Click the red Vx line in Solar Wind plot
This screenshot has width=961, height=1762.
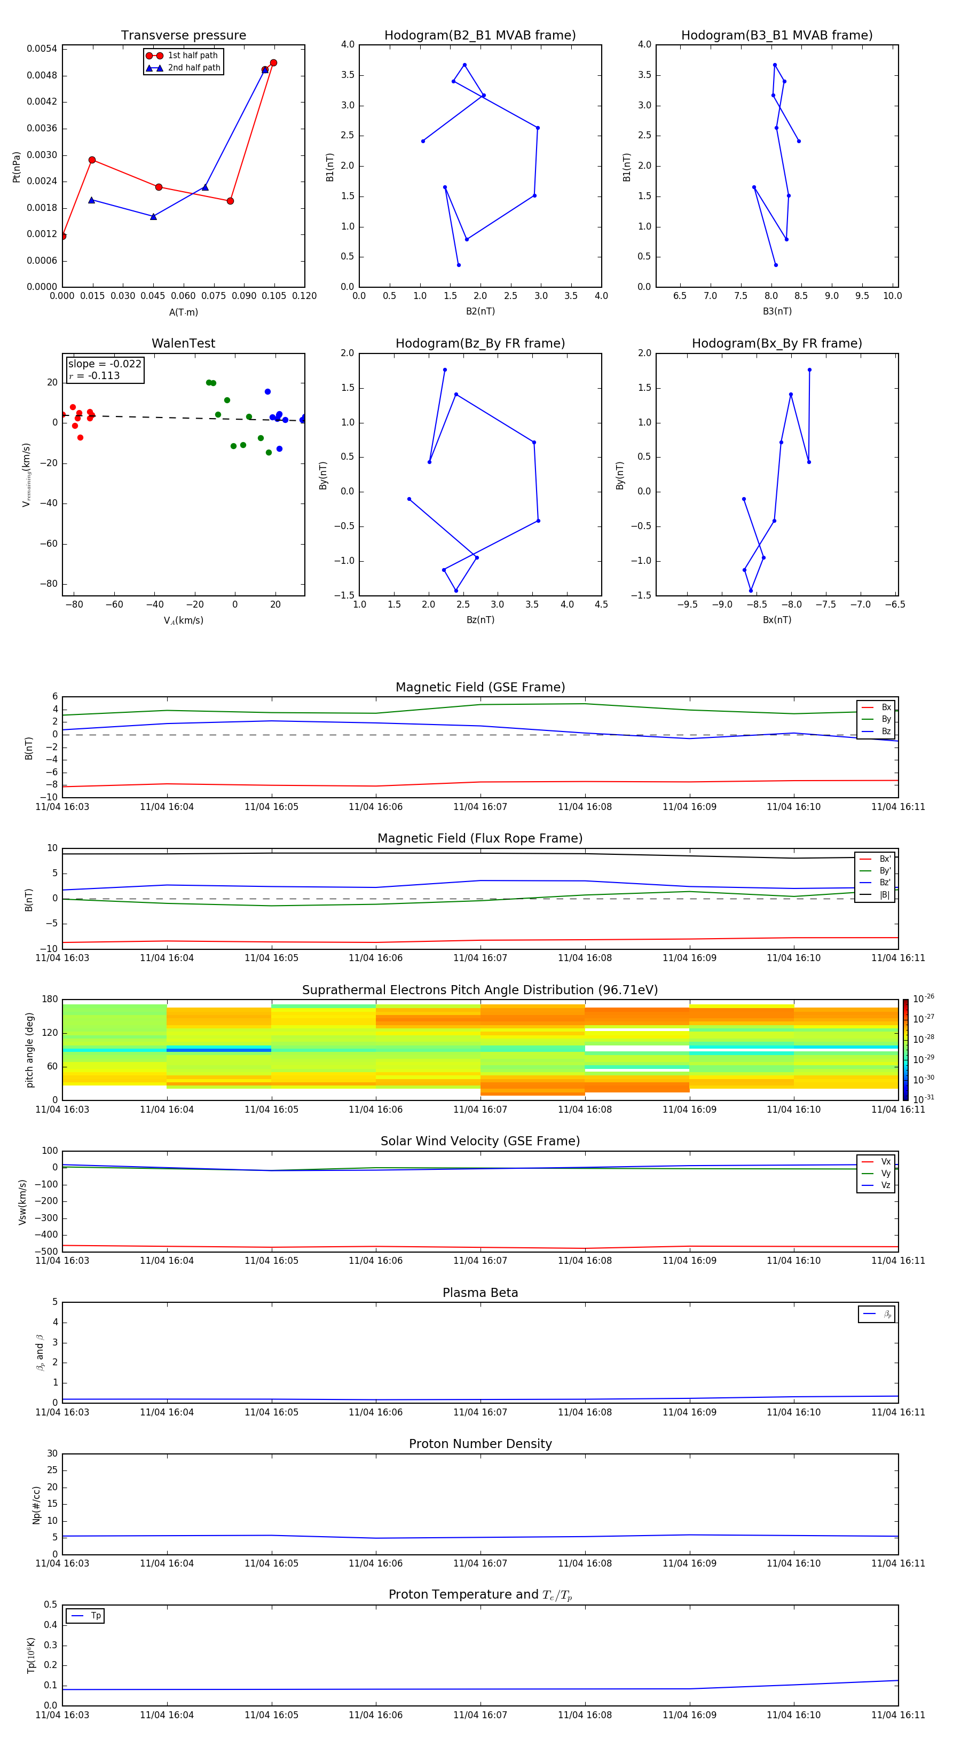tap(480, 1247)
